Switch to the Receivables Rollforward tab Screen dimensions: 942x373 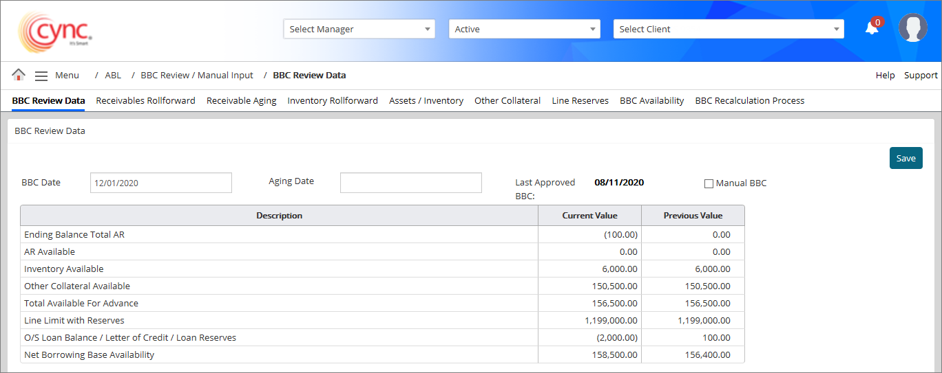click(x=145, y=100)
